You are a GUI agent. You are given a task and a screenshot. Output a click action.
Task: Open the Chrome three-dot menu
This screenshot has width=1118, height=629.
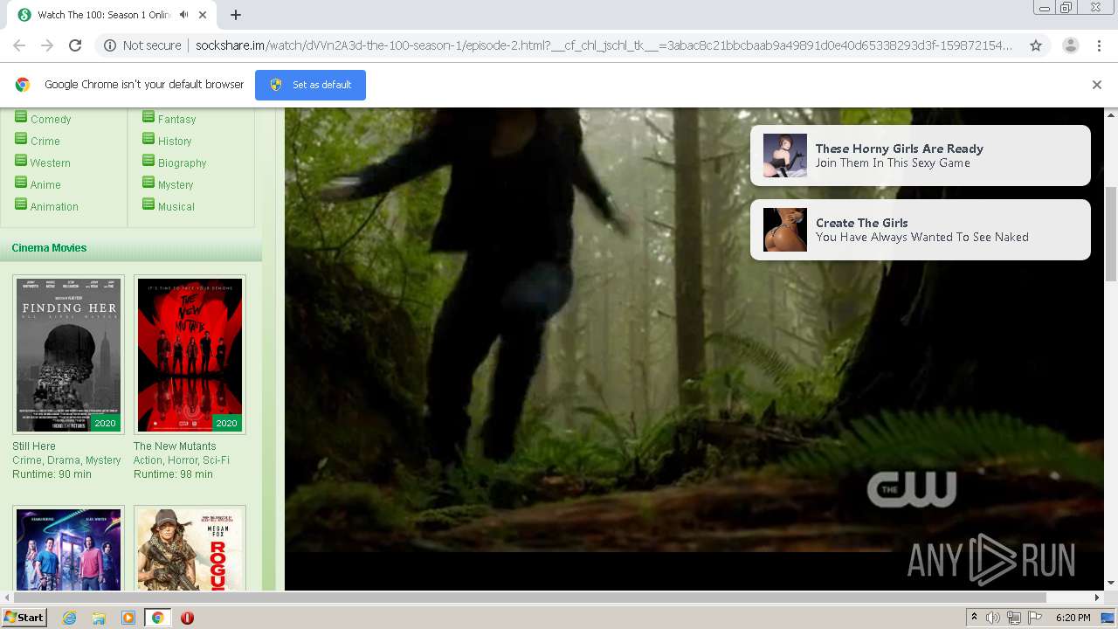coord(1099,45)
